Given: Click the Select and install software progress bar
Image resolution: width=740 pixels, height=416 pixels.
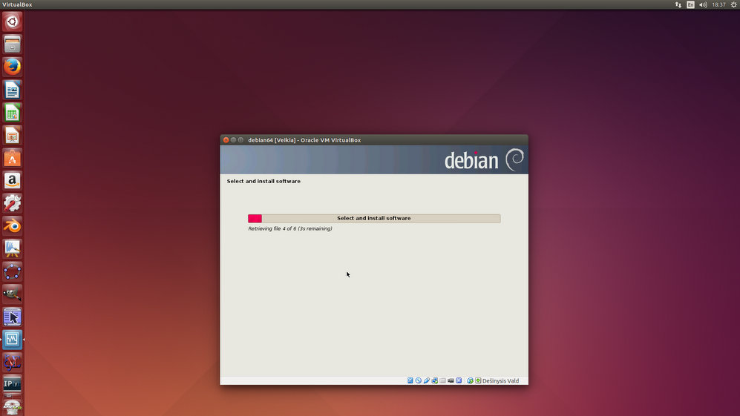Looking at the screenshot, I should pyautogui.click(x=374, y=219).
